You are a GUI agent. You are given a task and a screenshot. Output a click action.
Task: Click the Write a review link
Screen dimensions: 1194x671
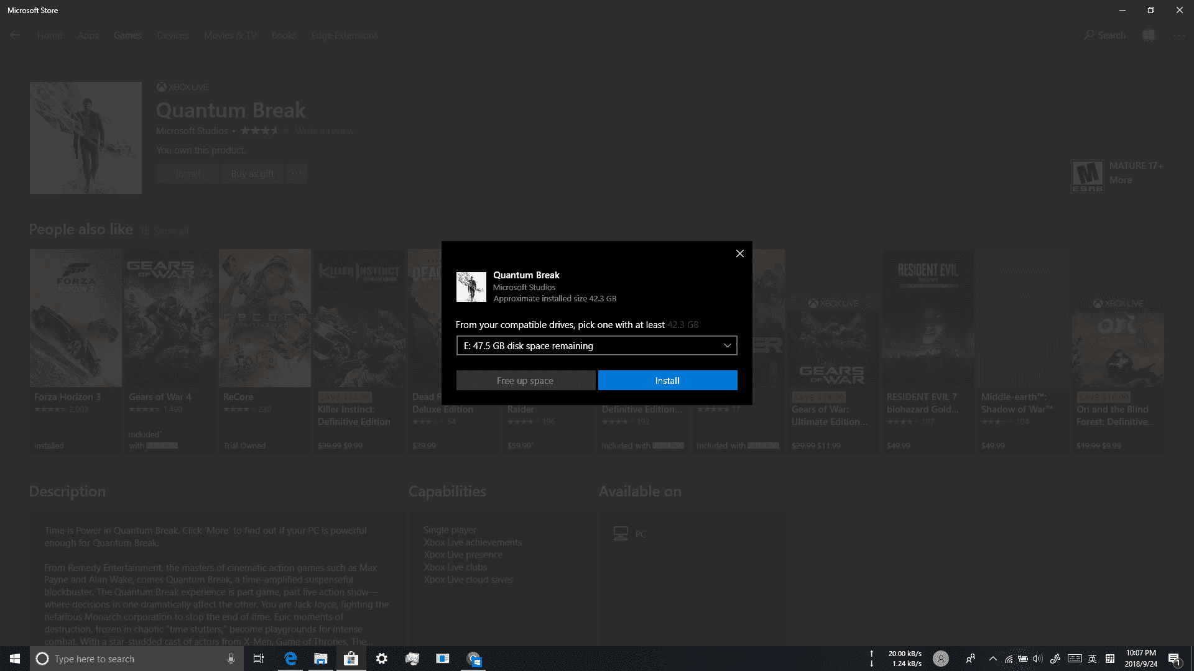[x=325, y=131]
